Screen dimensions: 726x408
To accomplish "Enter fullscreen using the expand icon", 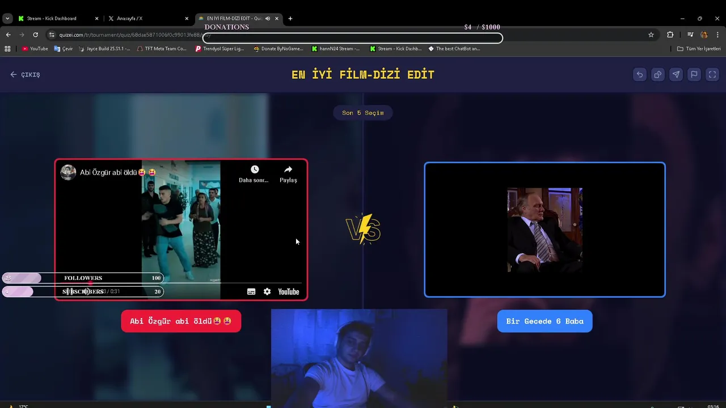I will tap(712, 75).
